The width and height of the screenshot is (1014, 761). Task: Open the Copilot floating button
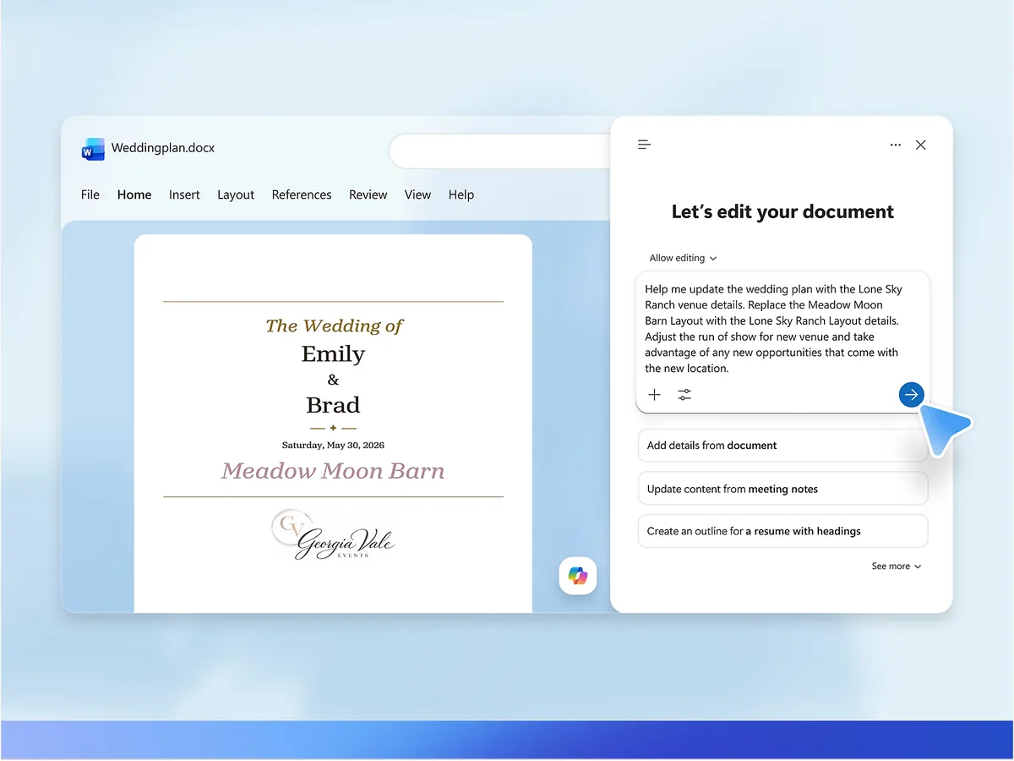[x=578, y=576]
